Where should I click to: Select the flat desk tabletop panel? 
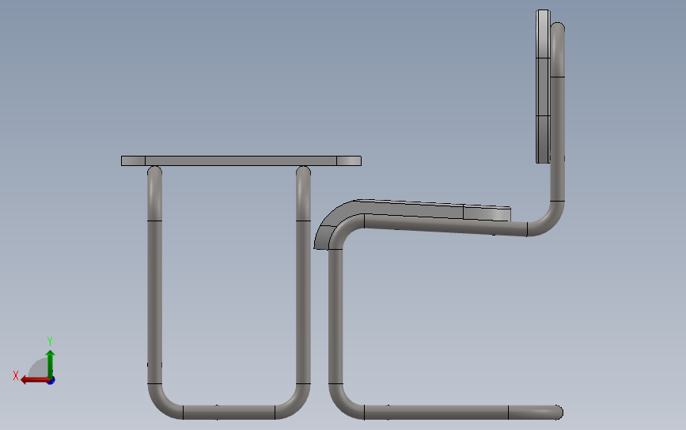coord(241,160)
